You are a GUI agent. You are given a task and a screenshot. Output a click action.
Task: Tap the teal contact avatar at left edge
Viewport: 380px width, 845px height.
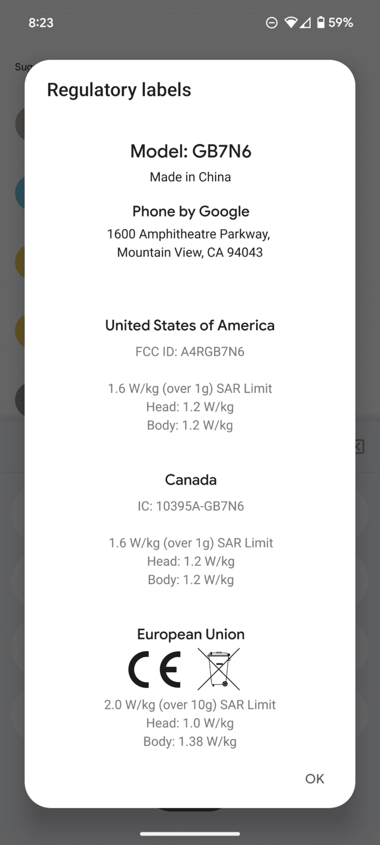point(20,193)
